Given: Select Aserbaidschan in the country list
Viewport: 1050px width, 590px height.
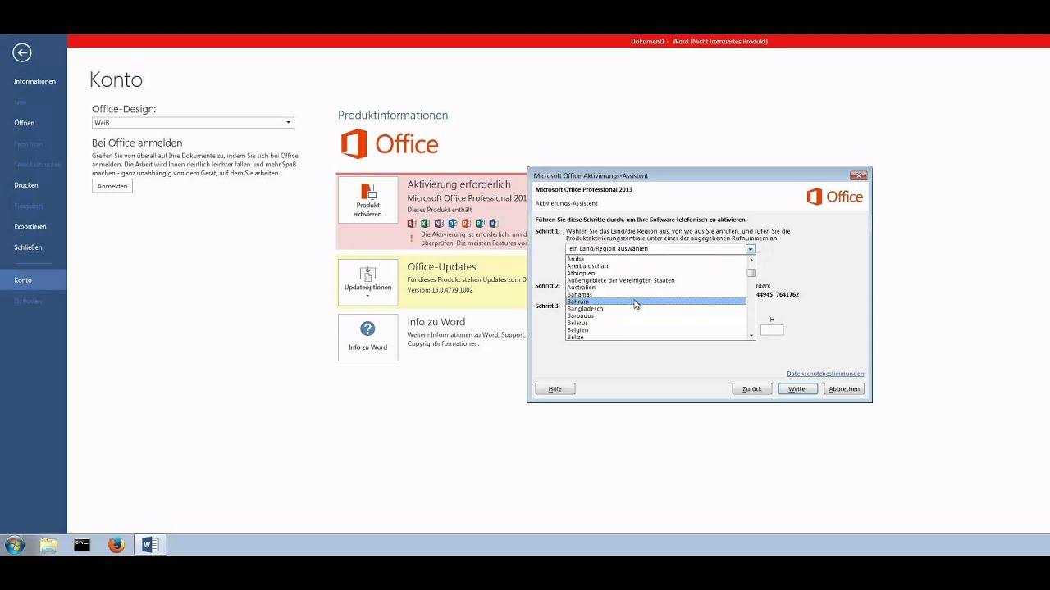Looking at the screenshot, I should (656, 265).
